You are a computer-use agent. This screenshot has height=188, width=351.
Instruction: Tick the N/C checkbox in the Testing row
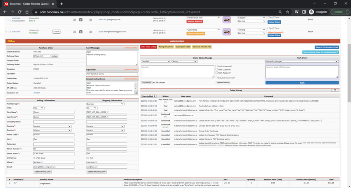click(269, 28)
